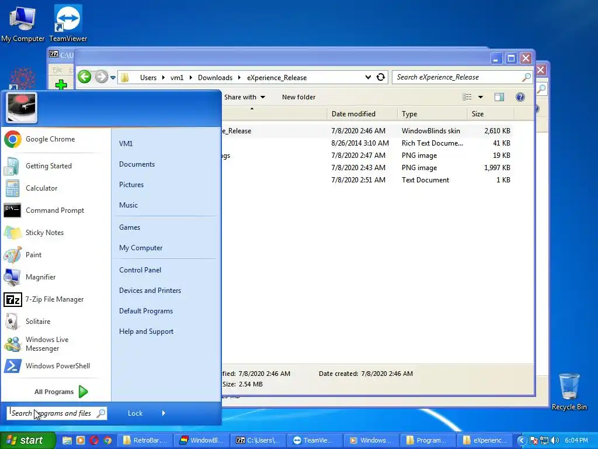The image size is (598, 449).
Task: Open Pictures from the Start menu
Action: click(131, 184)
